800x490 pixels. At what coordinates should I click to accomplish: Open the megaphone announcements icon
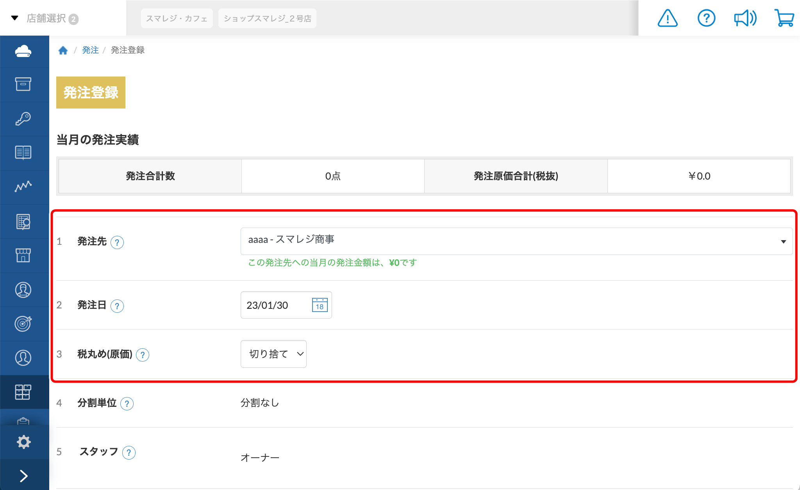pyautogui.click(x=745, y=18)
